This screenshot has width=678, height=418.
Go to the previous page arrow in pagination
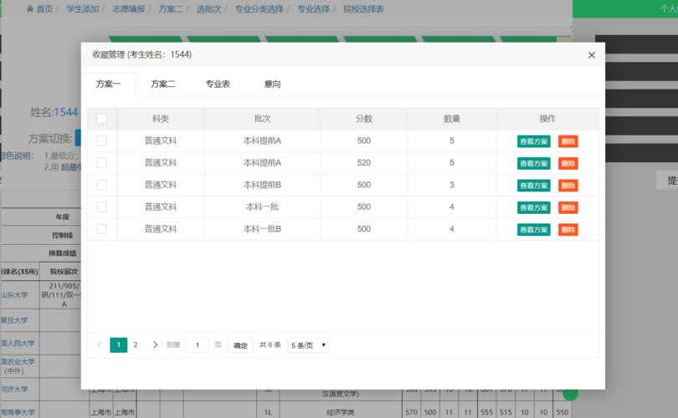(99, 344)
